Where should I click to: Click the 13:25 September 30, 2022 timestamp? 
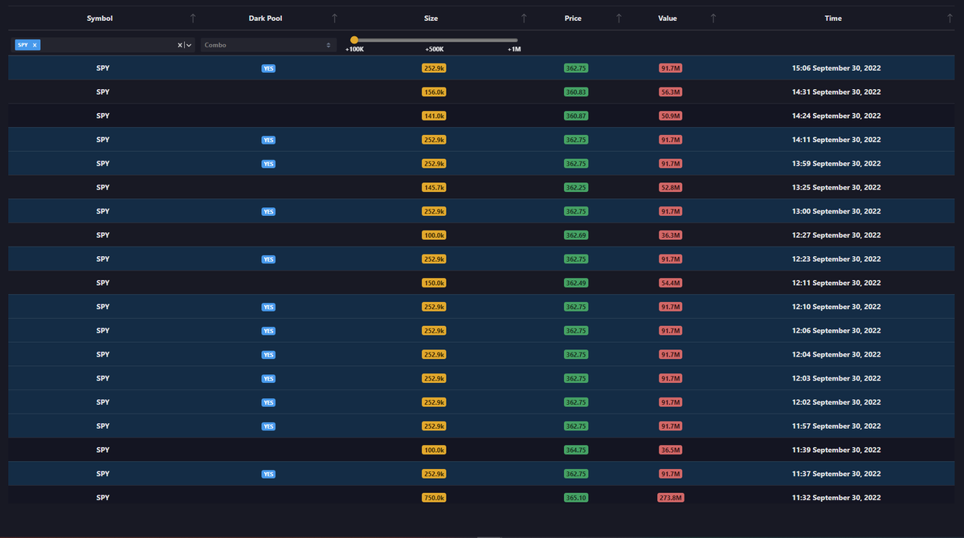[836, 188]
